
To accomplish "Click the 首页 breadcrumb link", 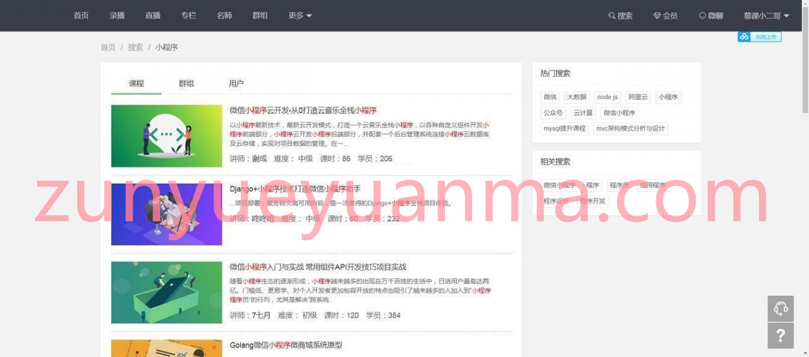I will coord(108,47).
